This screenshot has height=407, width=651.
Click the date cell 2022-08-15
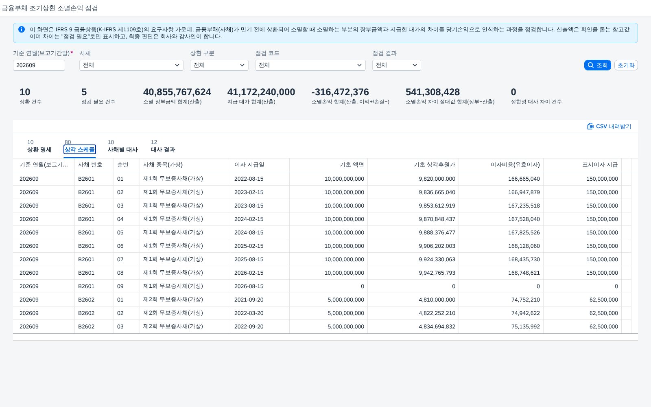[x=249, y=179]
